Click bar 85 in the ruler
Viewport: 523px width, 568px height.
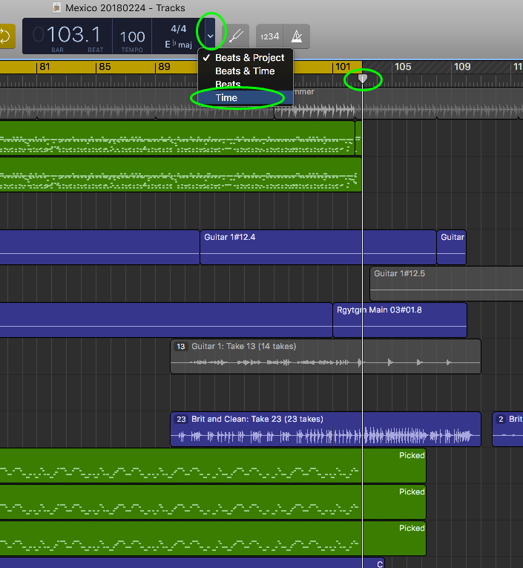tap(105, 67)
